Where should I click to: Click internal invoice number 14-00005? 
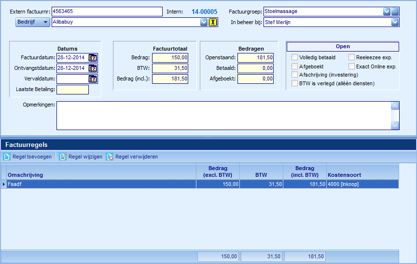(204, 12)
